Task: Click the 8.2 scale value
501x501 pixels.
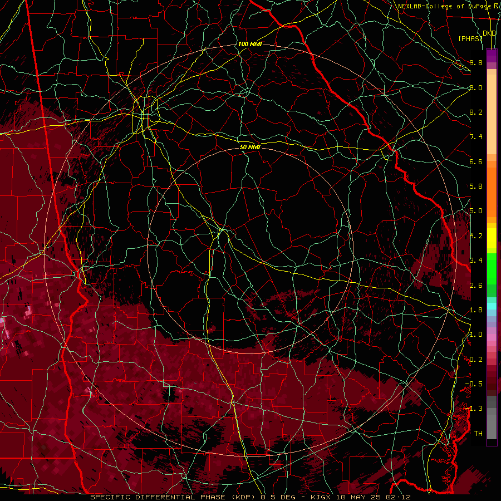Action: pyautogui.click(x=476, y=112)
